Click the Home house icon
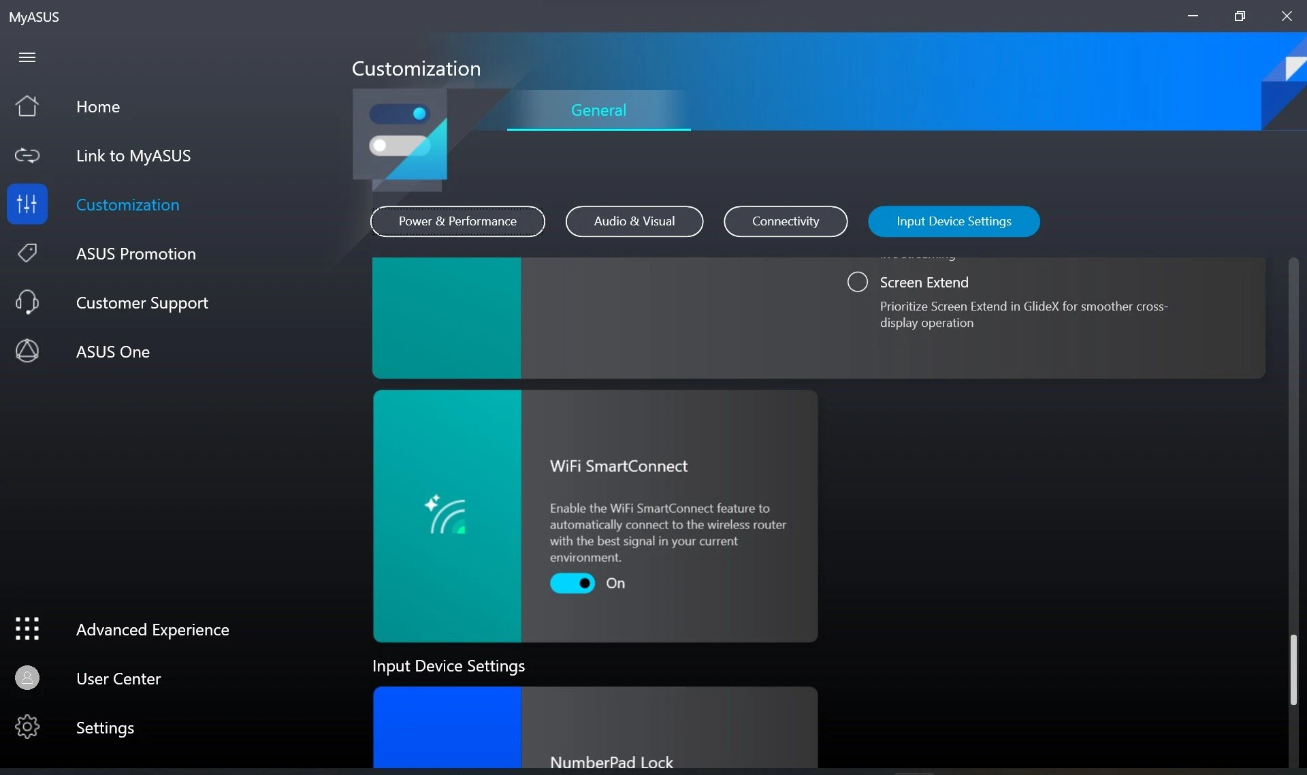Screen dimensions: 1307x775 tap(27, 106)
